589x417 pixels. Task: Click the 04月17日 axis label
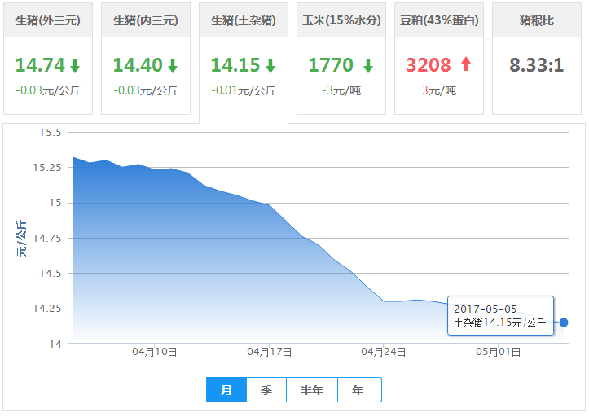point(269,352)
